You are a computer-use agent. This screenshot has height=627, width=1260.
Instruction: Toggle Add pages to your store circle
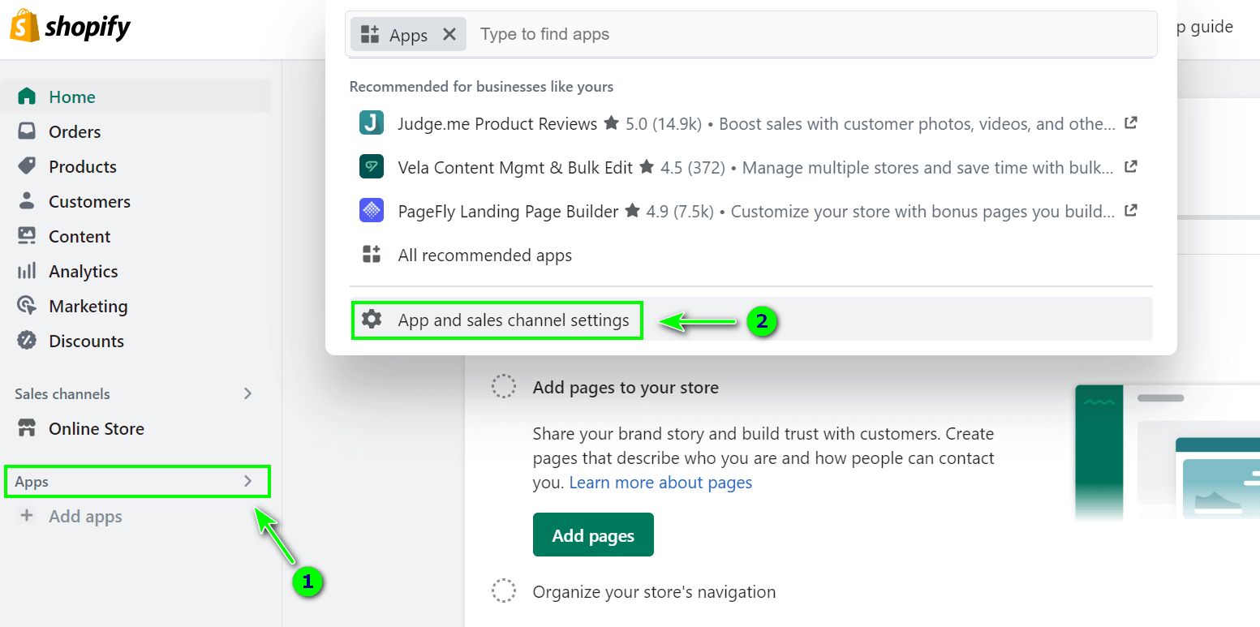504,386
